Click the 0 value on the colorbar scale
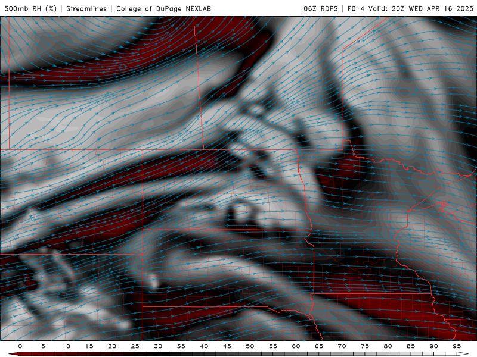The image size is (477, 357). pos(20,346)
